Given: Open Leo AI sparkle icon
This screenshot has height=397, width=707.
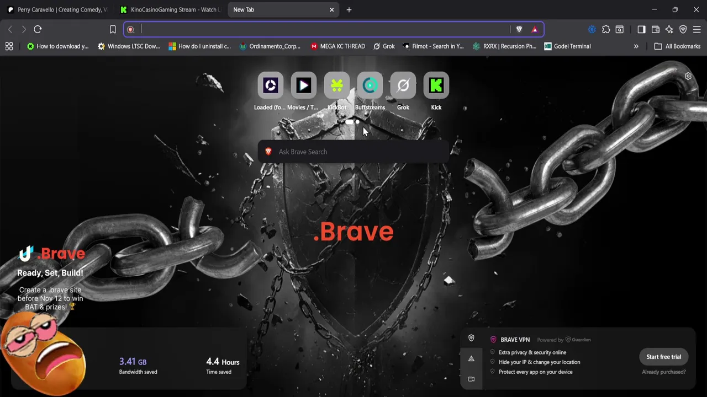Looking at the screenshot, I should pos(669,29).
